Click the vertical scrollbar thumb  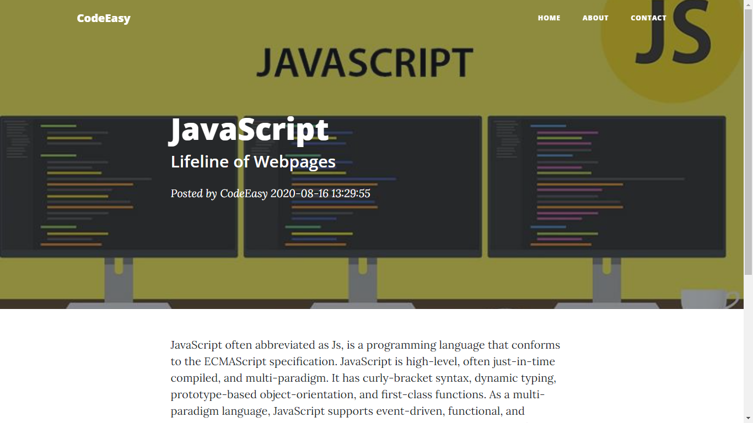click(x=748, y=142)
